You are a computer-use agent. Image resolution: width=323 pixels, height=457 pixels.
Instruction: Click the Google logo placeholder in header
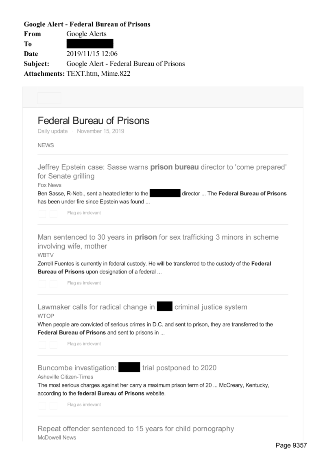point(49,98)
